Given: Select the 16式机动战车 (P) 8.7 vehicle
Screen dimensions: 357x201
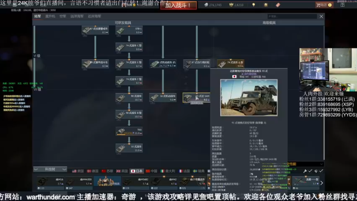Looking at the screenshot, I should [x=163, y=64].
